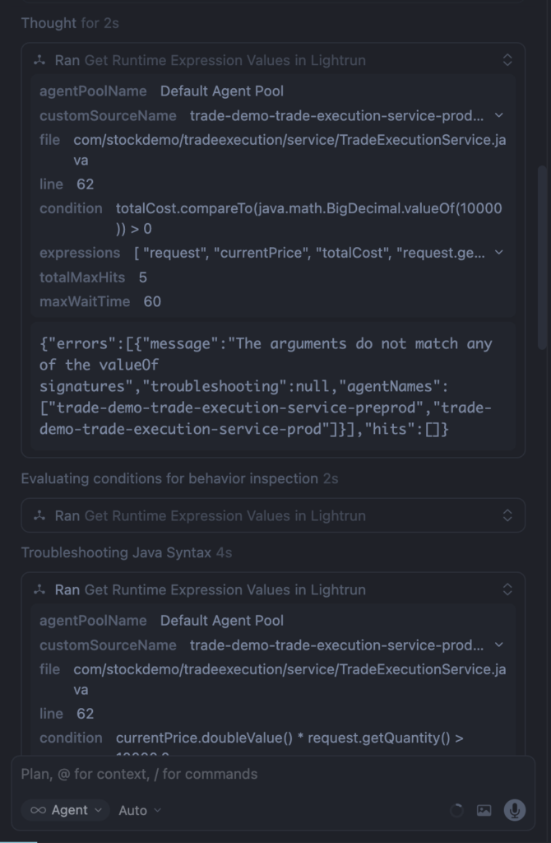Expand the collapsed Lightrun run after behavior inspection
The image size is (551, 843).
507,515
